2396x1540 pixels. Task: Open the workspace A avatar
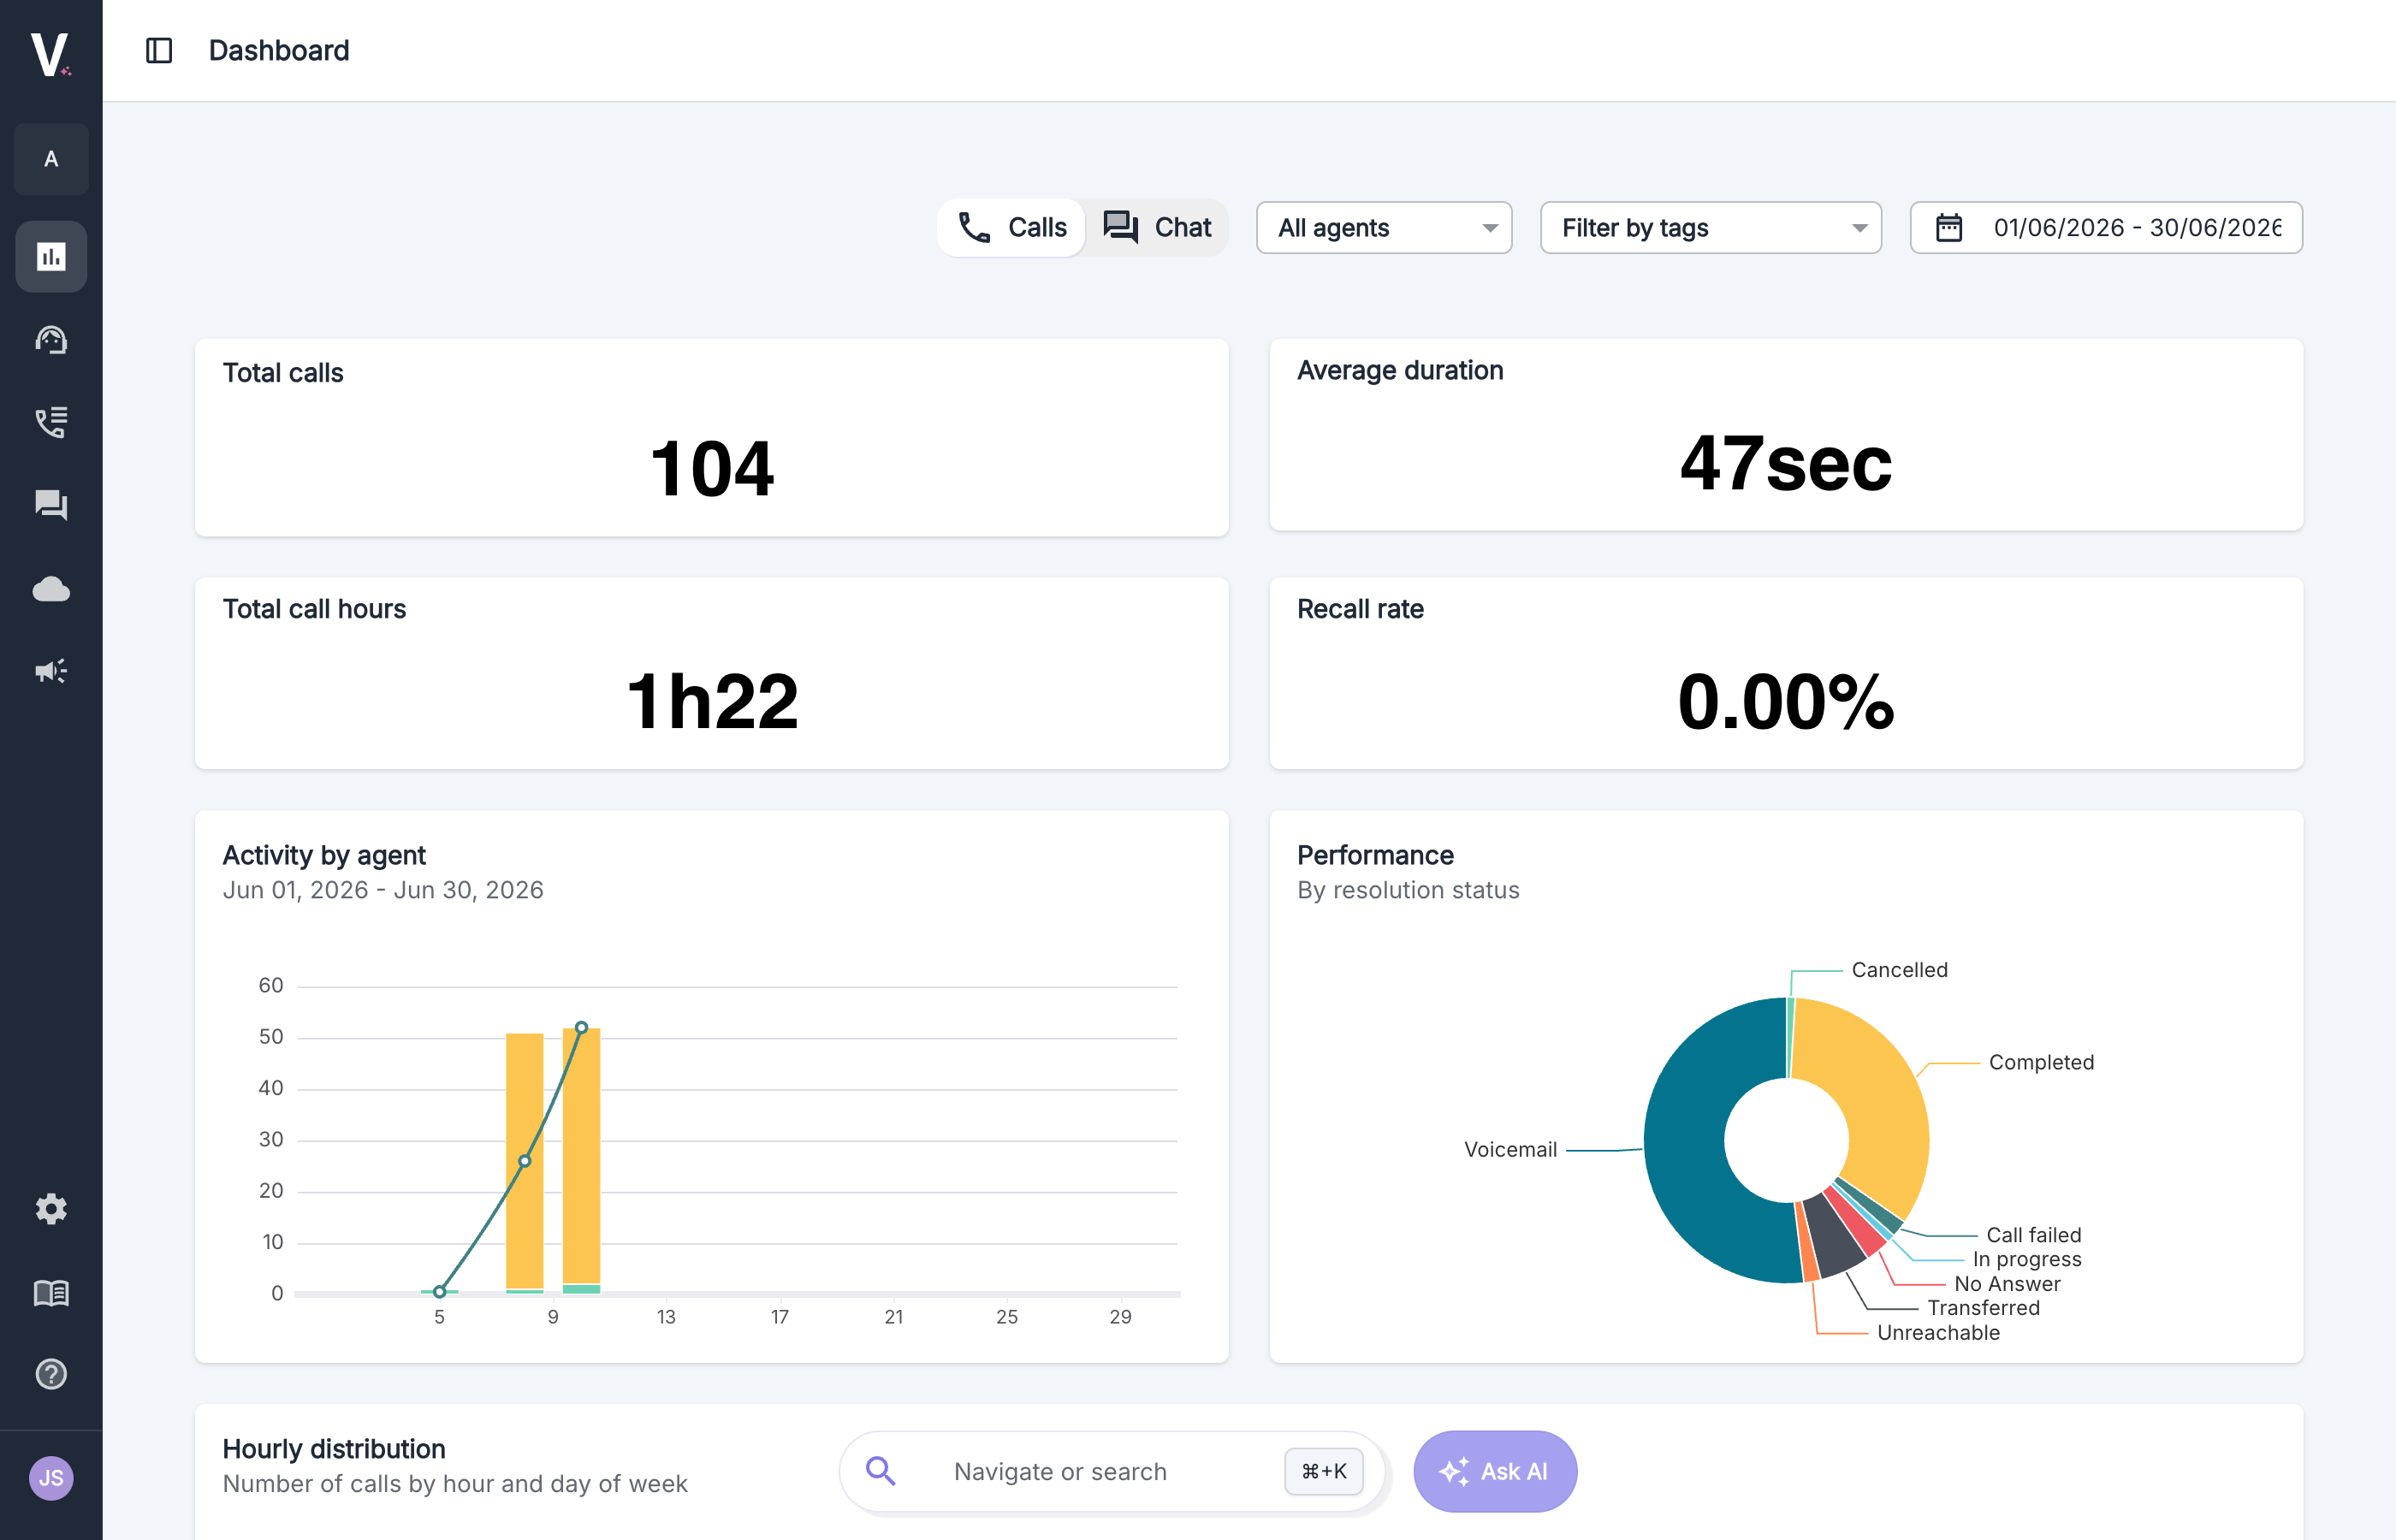[x=51, y=159]
